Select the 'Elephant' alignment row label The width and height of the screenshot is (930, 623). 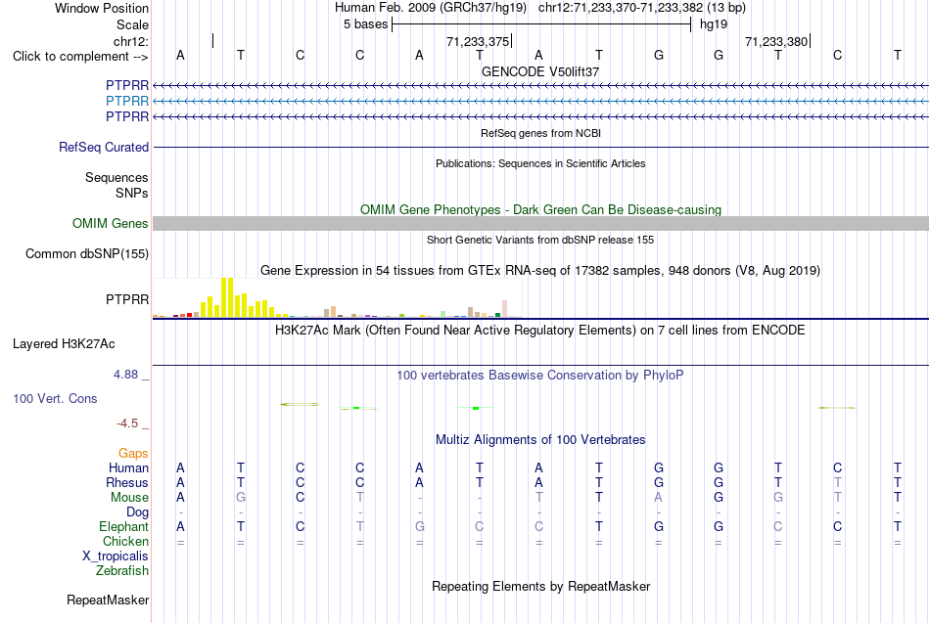click(x=123, y=526)
